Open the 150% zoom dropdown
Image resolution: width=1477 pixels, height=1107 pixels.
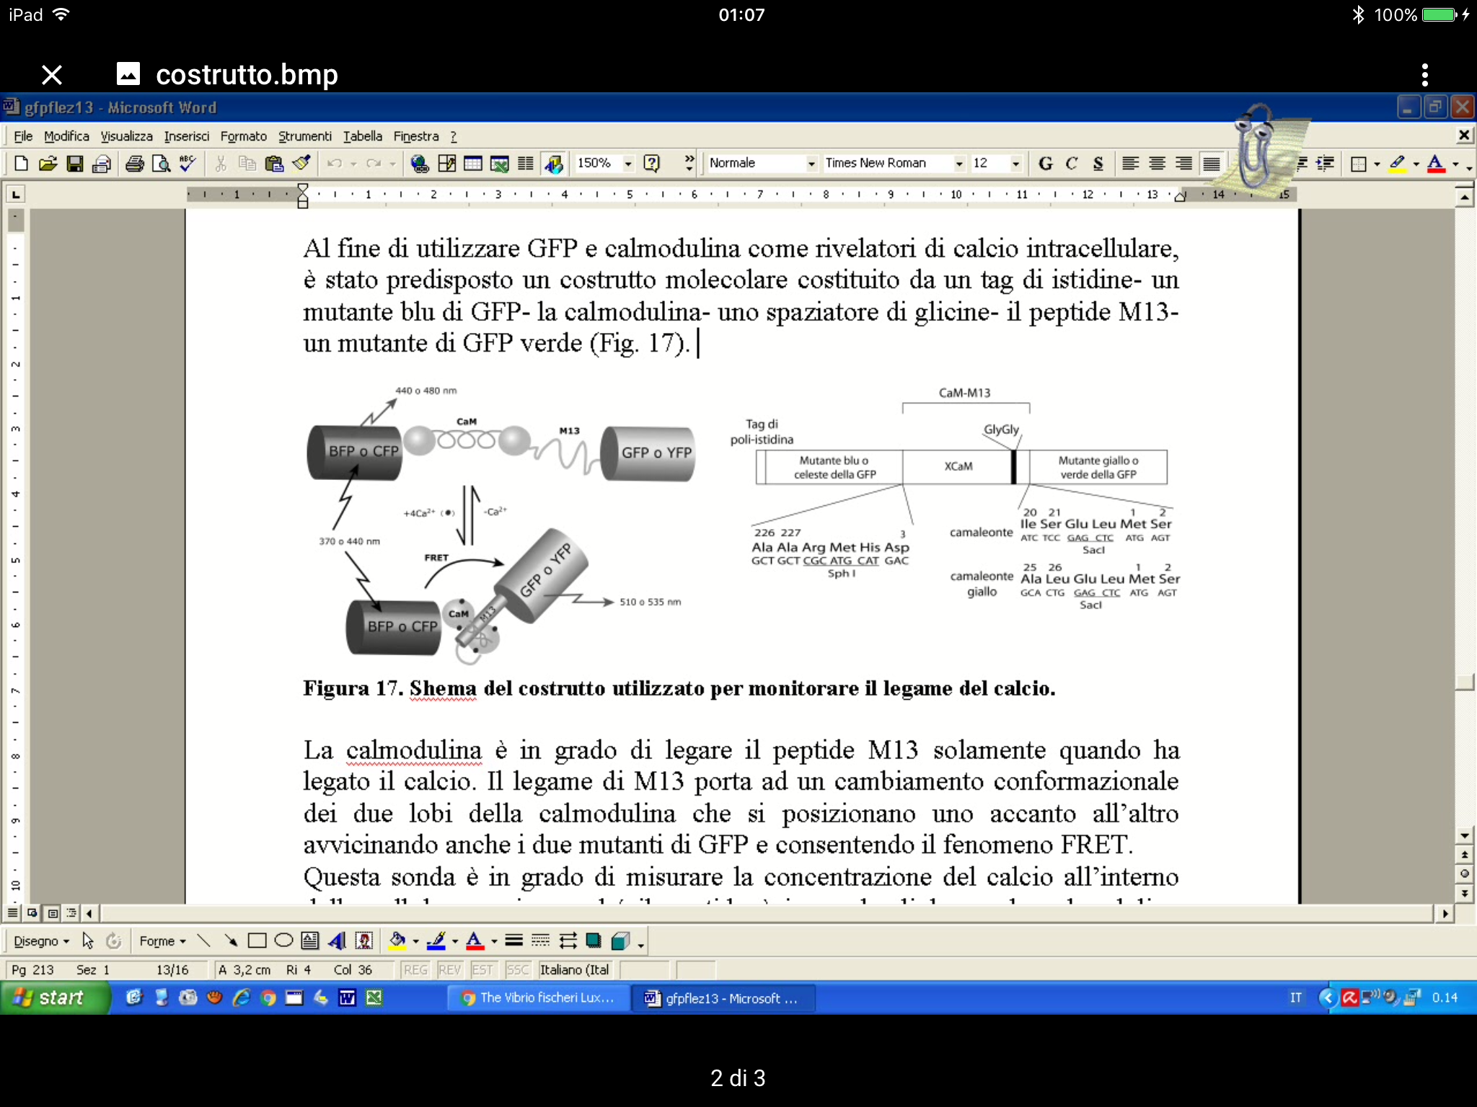tap(628, 164)
